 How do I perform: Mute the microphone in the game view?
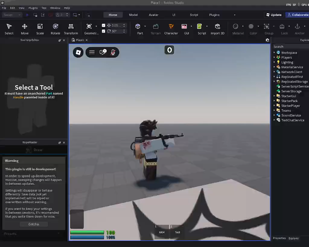click(x=113, y=52)
